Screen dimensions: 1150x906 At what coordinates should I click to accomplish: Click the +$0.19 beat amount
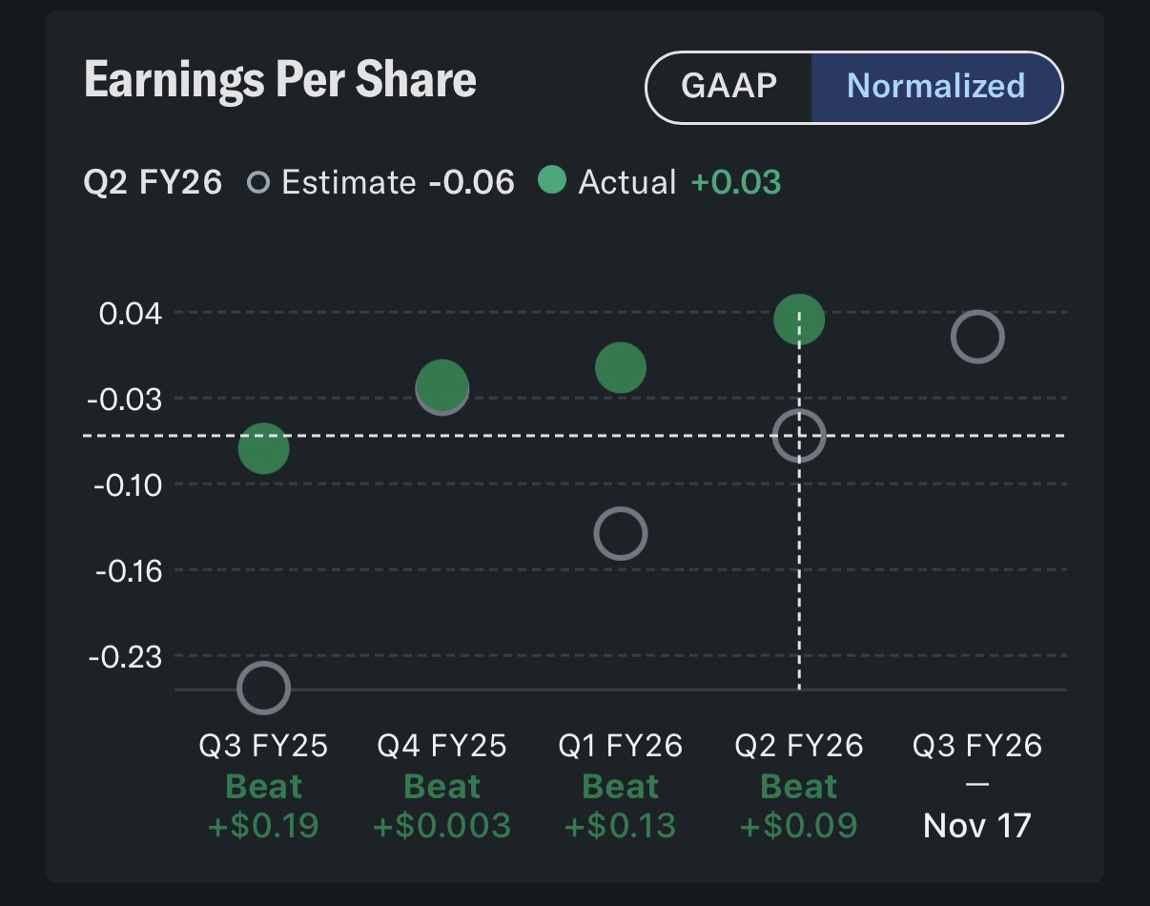click(x=263, y=825)
